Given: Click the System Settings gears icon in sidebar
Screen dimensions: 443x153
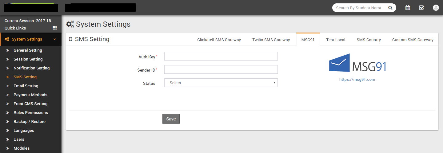Looking at the screenshot, I should [6, 39].
